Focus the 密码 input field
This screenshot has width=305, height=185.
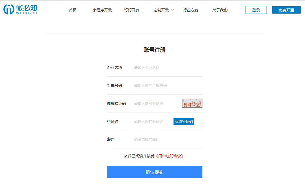166,139
